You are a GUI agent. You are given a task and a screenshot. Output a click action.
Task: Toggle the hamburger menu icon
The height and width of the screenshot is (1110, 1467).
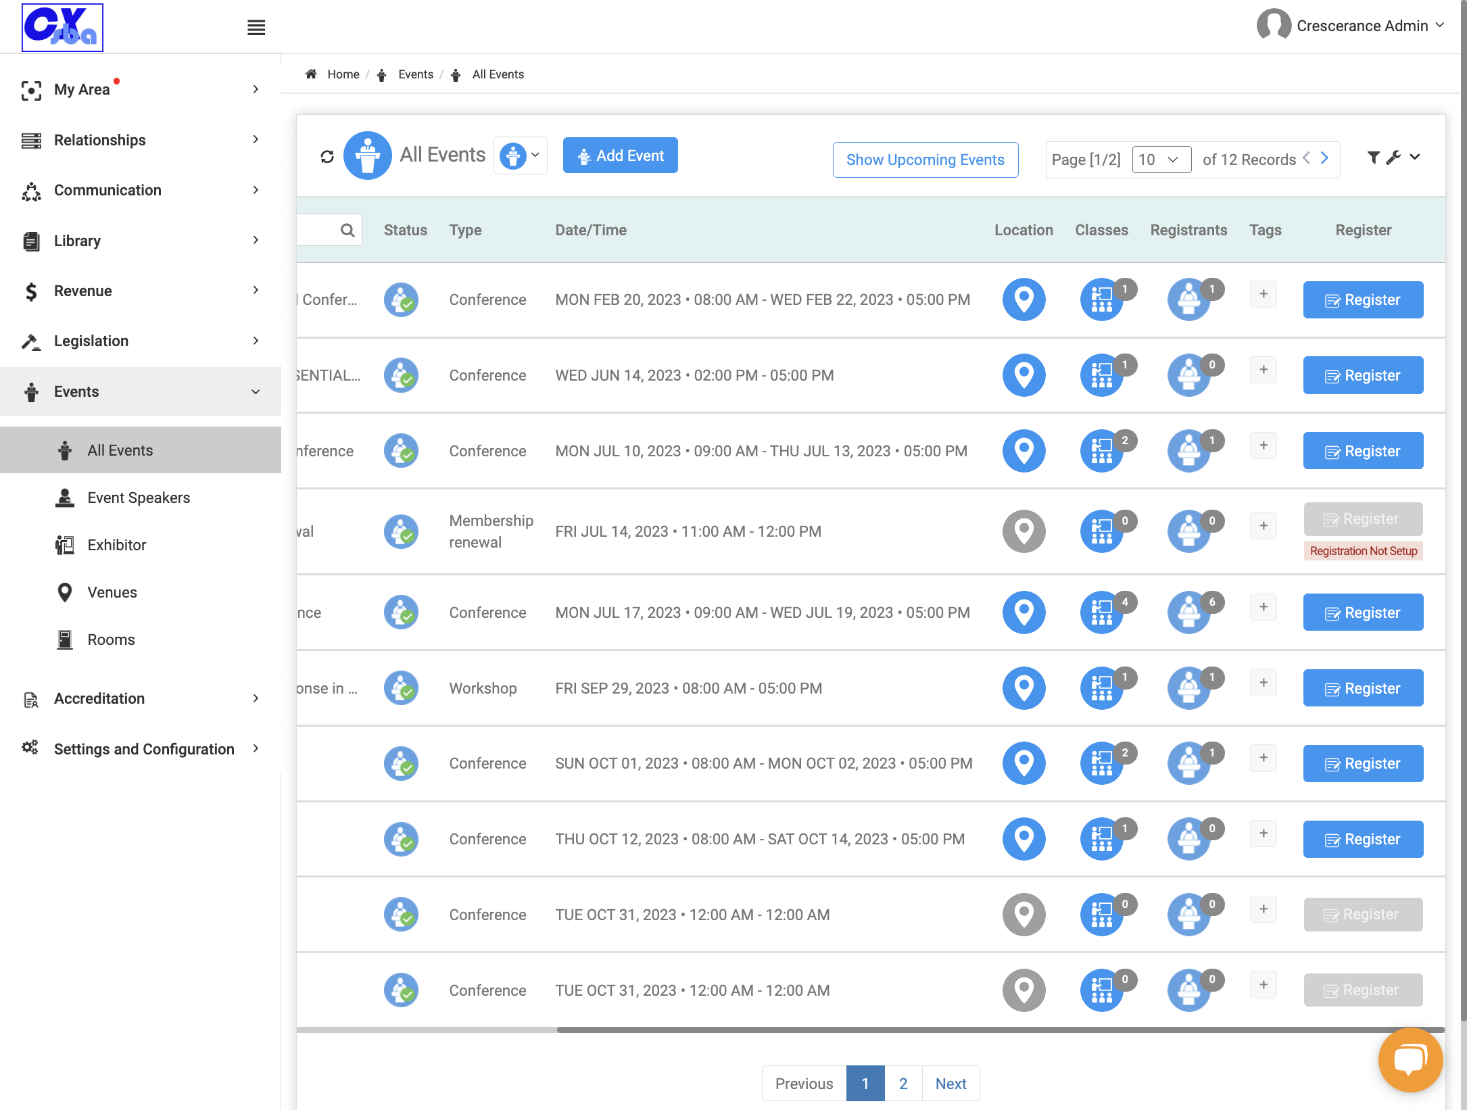coord(256,28)
